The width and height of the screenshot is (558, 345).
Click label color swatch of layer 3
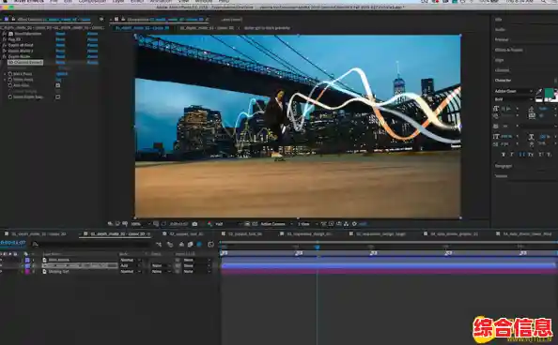pyautogui.click(x=27, y=272)
